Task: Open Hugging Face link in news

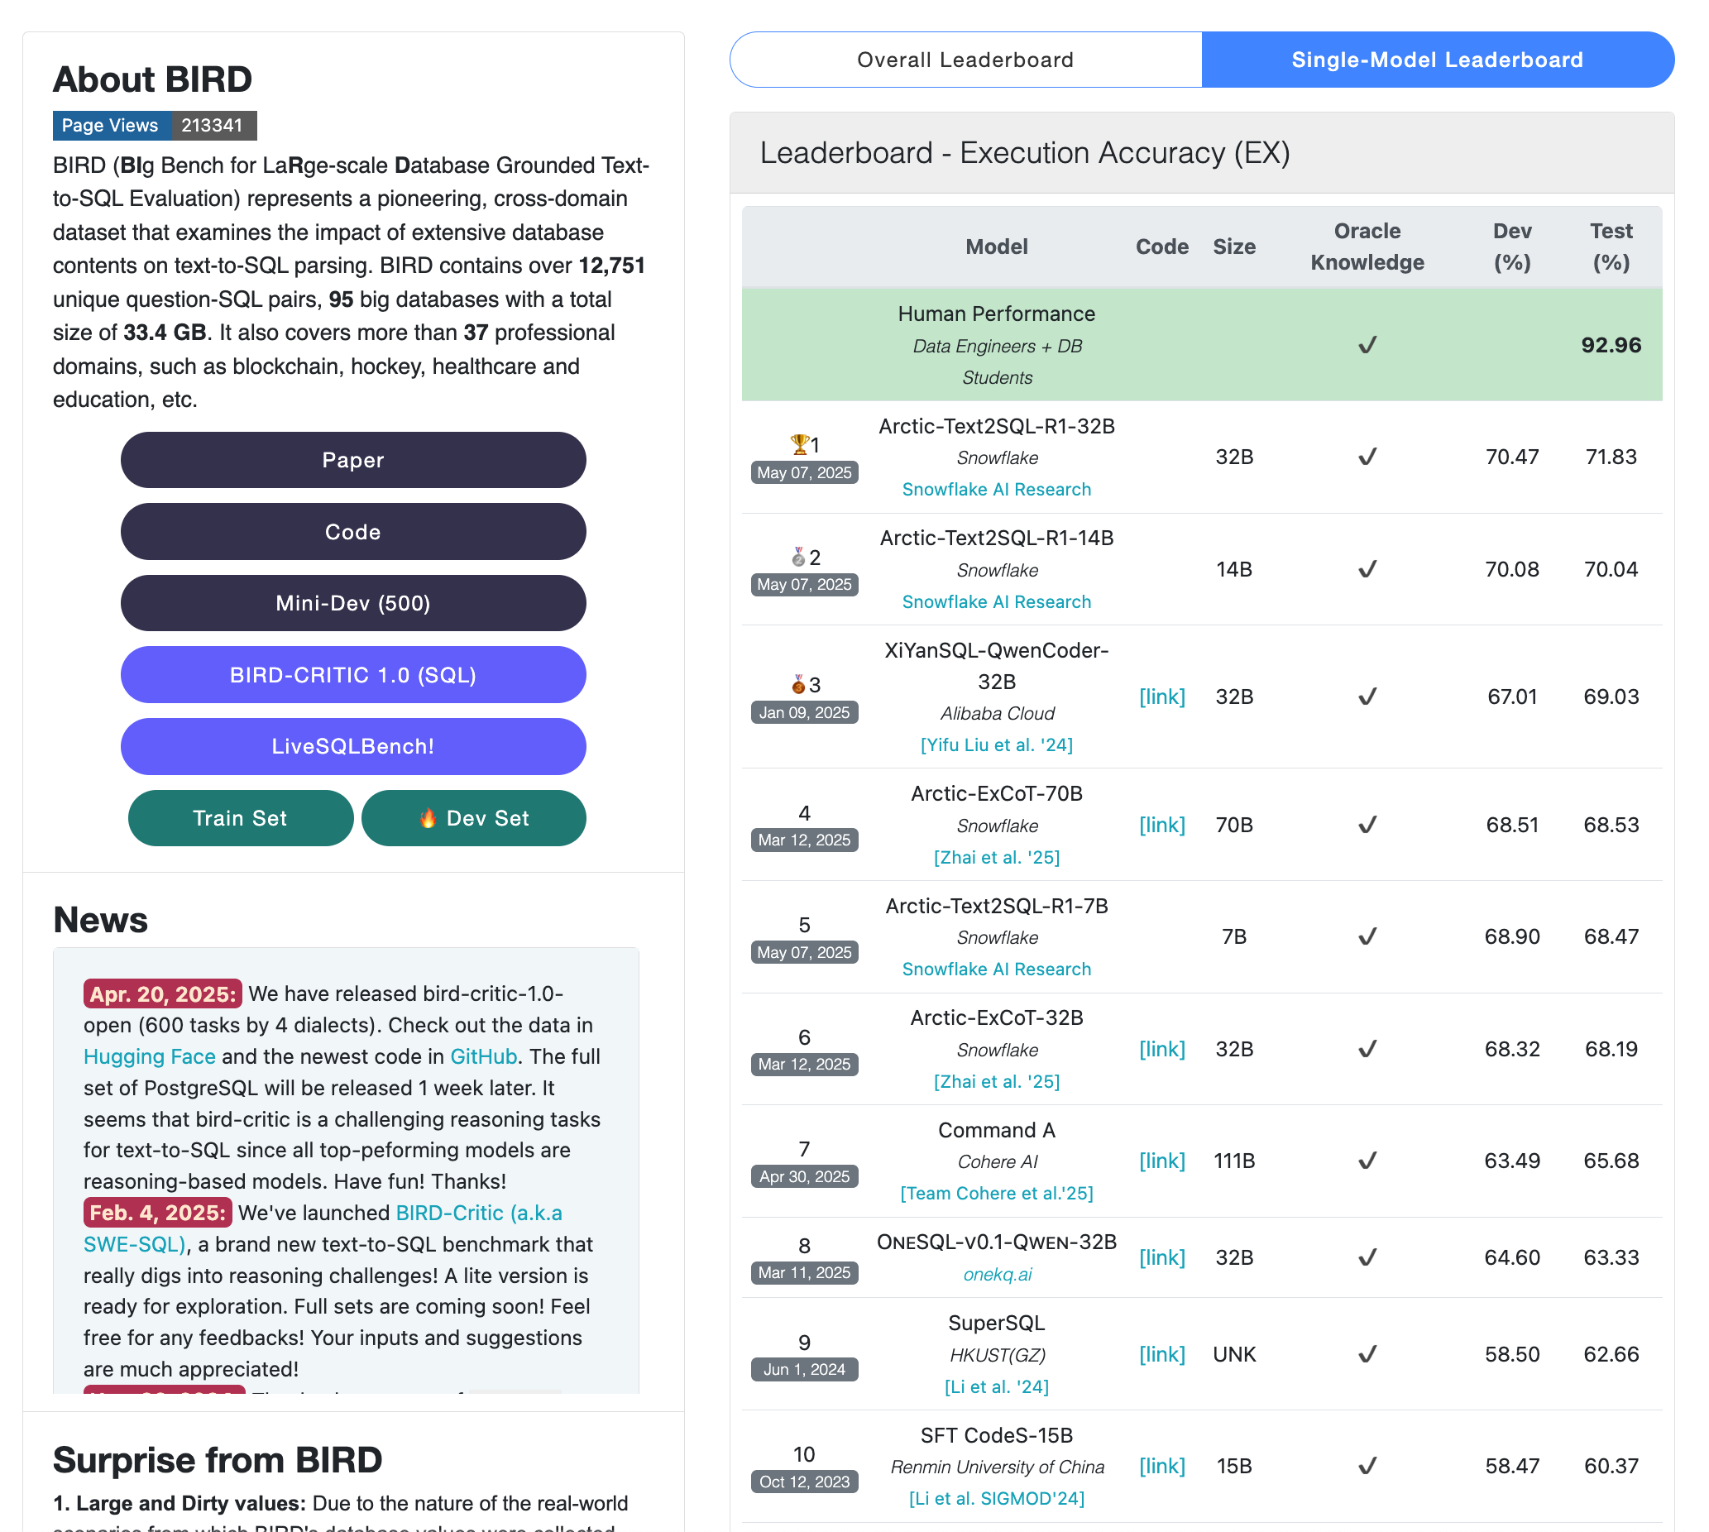Action: [x=149, y=1056]
